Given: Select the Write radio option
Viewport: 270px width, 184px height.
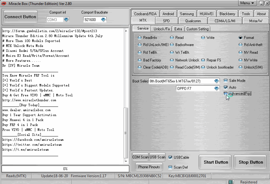Looking at the screenshot, I should pos(203,38).
